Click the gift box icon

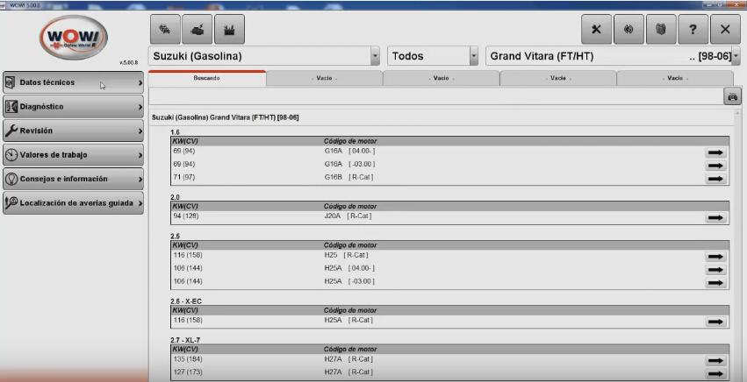pos(661,30)
